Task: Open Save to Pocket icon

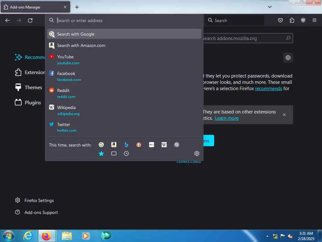Action: coord(280,20)
